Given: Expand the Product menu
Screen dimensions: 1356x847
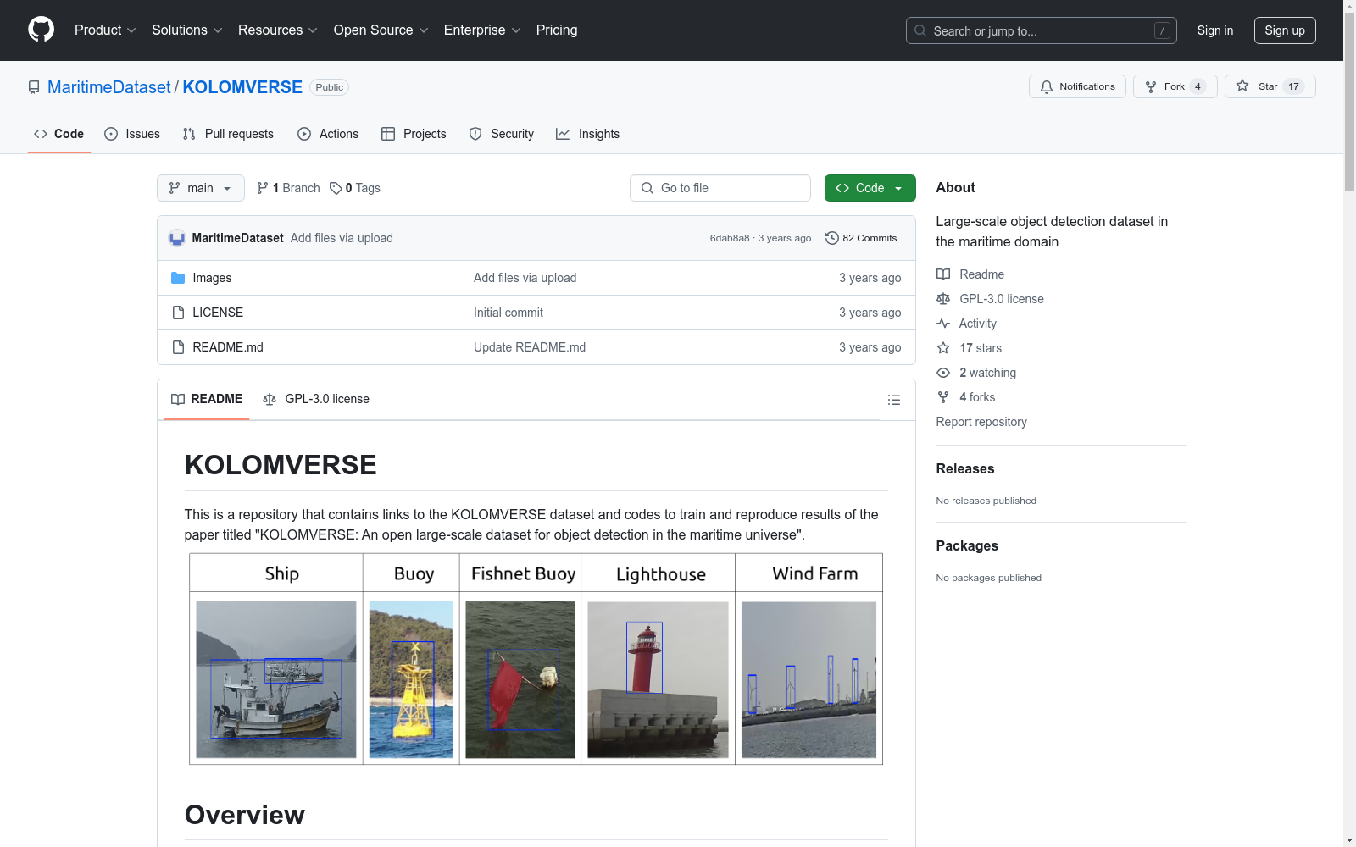Looking at the screenshot, I should pyautogui.click(x=105, y=30).
